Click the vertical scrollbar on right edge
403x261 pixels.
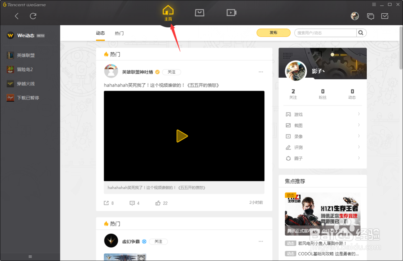401,48
